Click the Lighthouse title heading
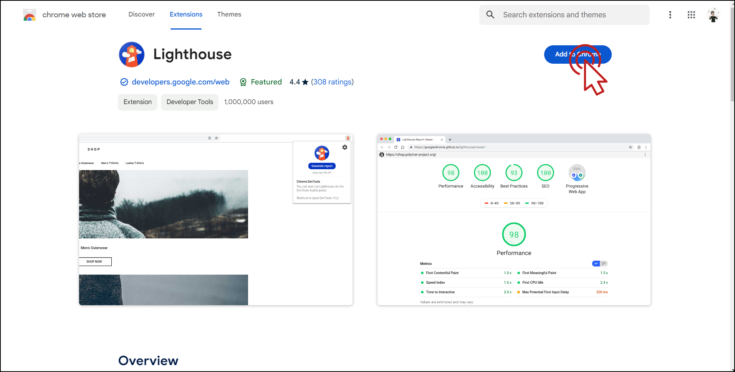The height and width of the screenshot is (372, 735). pyautogui.click(x=192, y=55)
